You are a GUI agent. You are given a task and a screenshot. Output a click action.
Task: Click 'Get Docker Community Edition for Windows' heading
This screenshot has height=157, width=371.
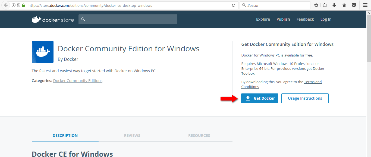[287, 44]
